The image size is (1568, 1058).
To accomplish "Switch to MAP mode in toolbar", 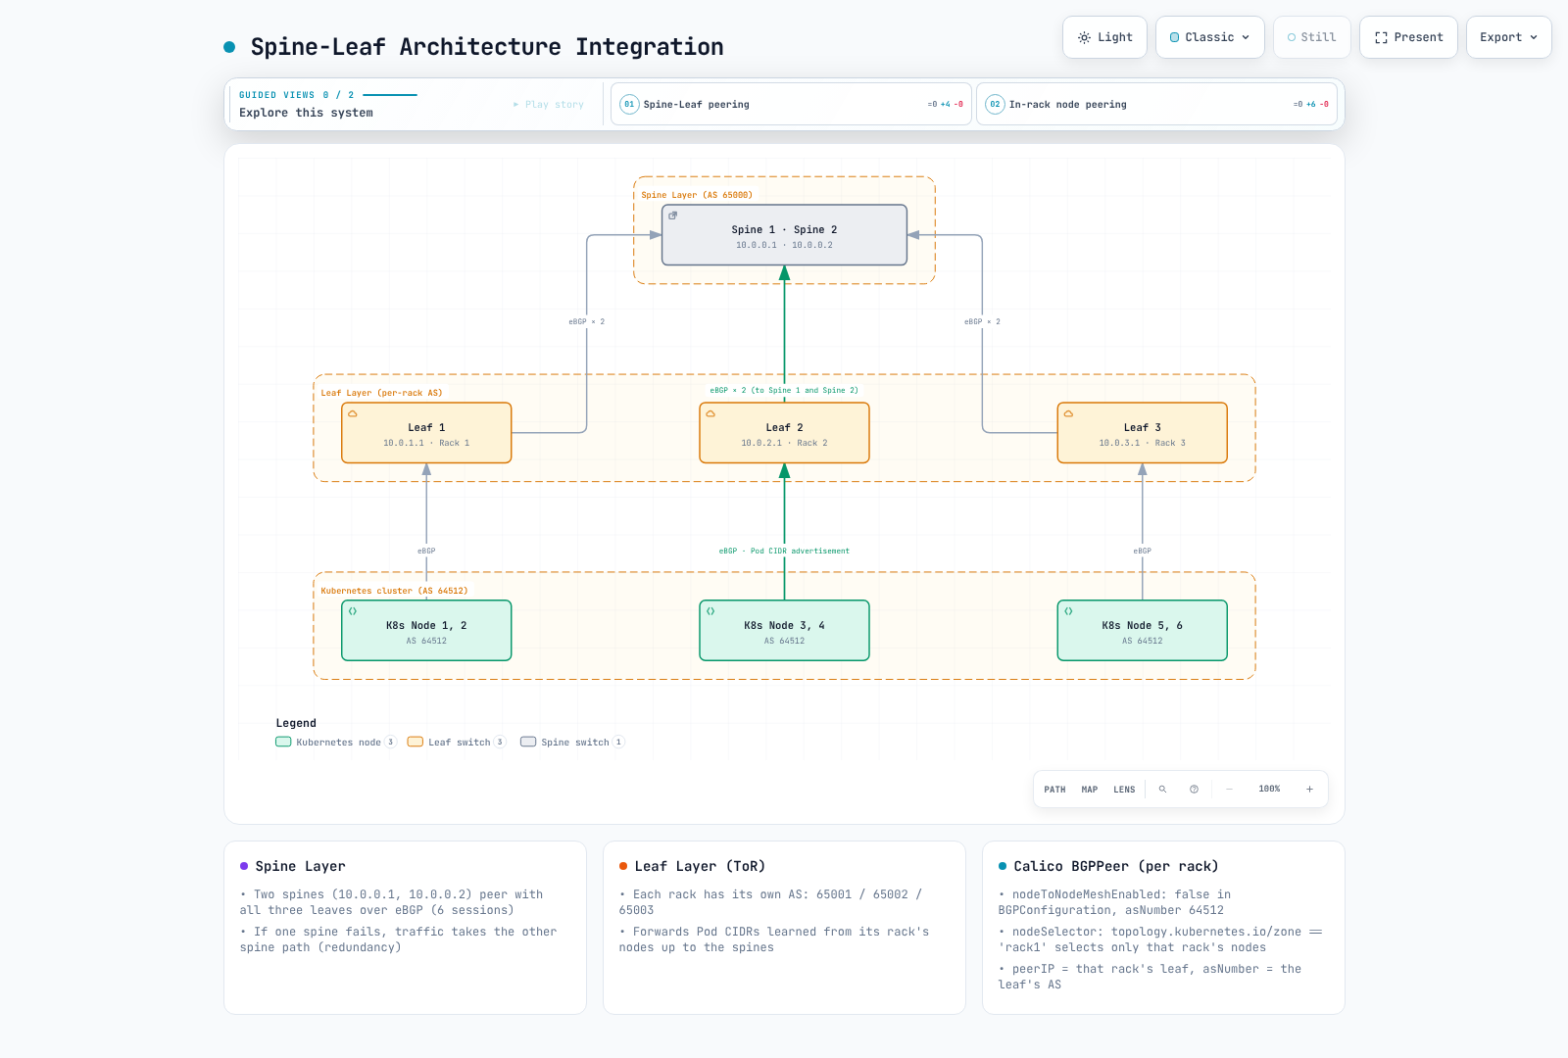I will [x=1089, y=790].
